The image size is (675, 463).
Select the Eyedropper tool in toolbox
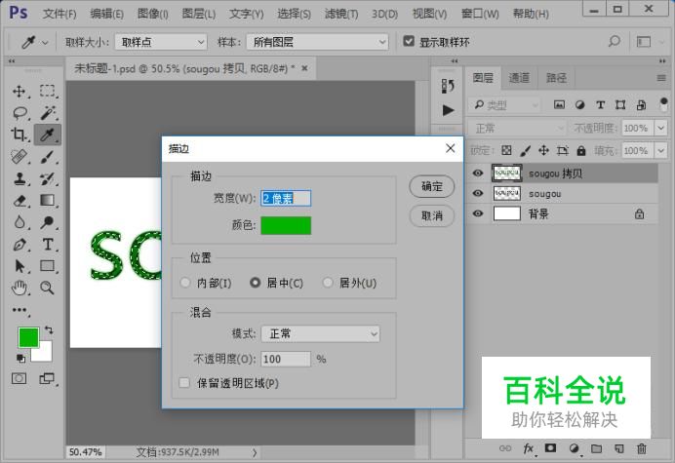click(x=48, y=135)
